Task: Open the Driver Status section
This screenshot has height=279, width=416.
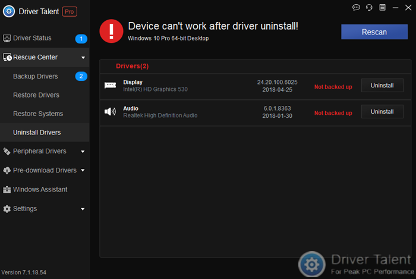Action: (x=45, y=38)
